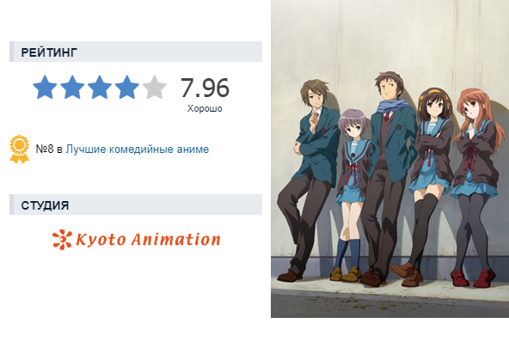Click the orange Kyoto Animation flower emblem
The height and width of the screenshot is (354, 509).
62,240
